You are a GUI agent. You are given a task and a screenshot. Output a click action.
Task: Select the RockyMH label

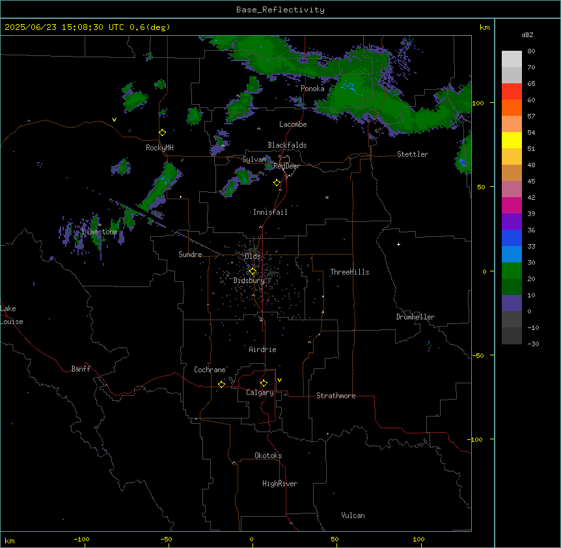(159, 147)
